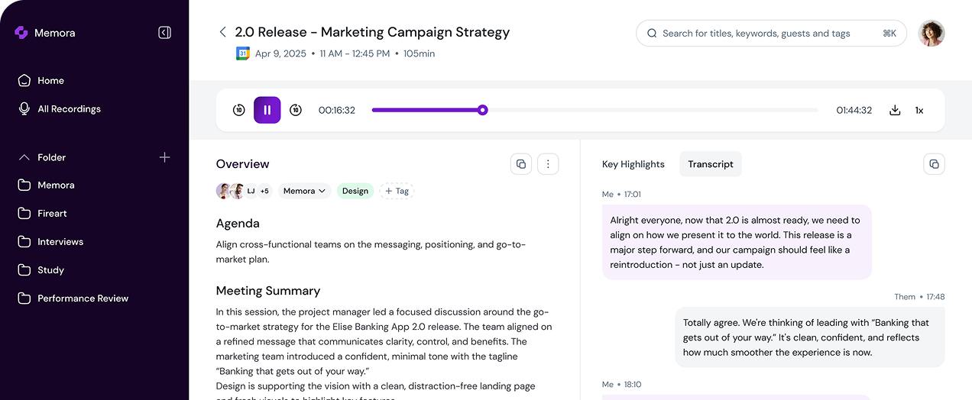This screenshot has height=400, width=972.
Task: Open All Recordings page
Action: point(69,109)
